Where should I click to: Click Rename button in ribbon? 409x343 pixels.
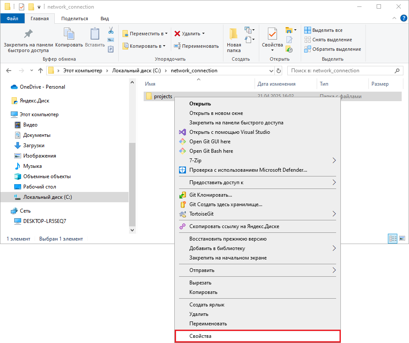click(x=196, y=46)
